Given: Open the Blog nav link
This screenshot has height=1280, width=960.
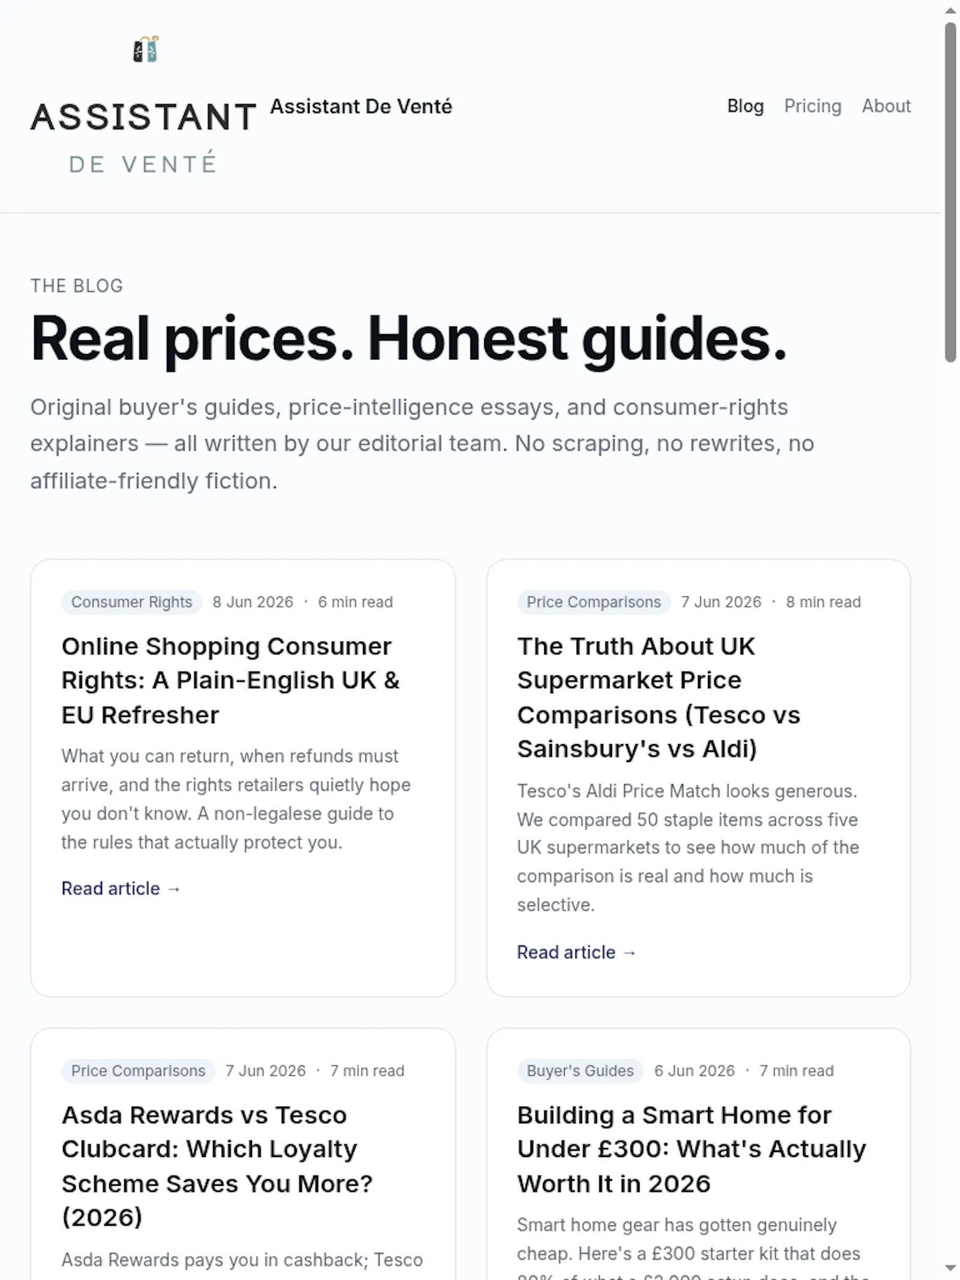Looking at the screenshot, I should click(745, 106).
